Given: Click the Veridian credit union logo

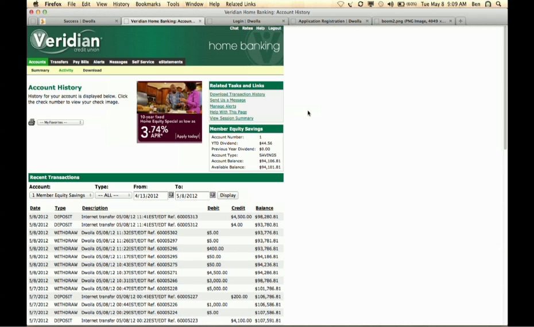Looking at the screenshot, I should pyautogui.click(x=66, y=41).
